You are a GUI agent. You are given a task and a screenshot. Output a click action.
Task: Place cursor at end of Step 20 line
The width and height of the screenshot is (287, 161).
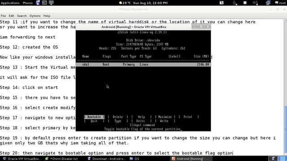pos(233,153)
